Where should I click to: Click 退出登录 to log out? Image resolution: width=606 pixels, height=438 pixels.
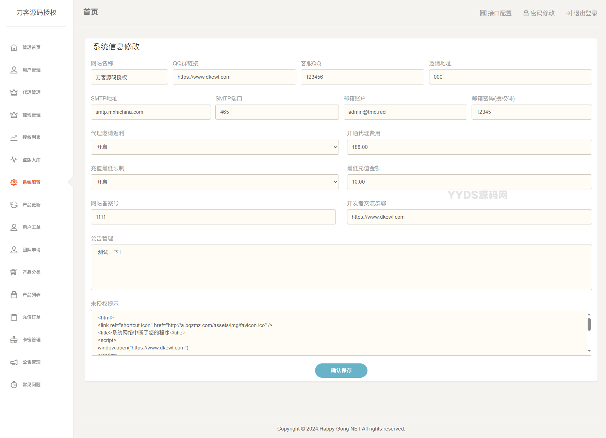(581, 13)
